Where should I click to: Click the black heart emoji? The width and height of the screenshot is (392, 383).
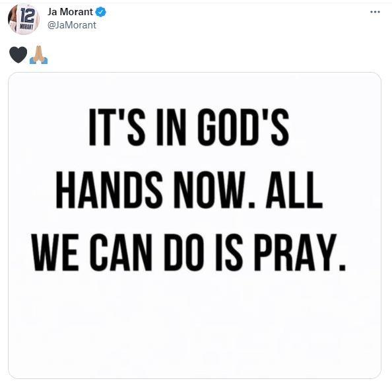pyautogui.click(x=18, y=55)
